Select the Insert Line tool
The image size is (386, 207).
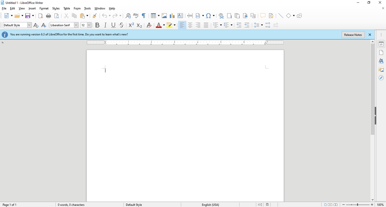tap(280, 16)
